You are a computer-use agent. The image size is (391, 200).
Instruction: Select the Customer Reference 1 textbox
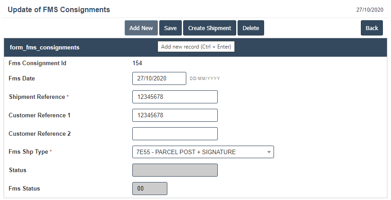point(175,115)
